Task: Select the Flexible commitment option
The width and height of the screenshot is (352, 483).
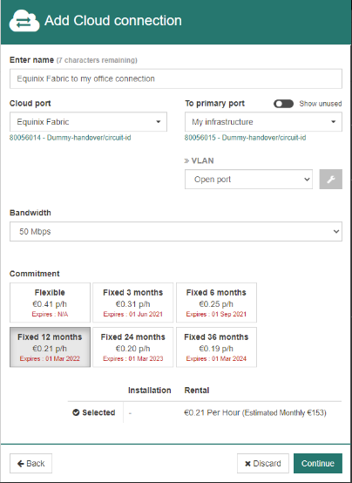Action: coord(50,303)
